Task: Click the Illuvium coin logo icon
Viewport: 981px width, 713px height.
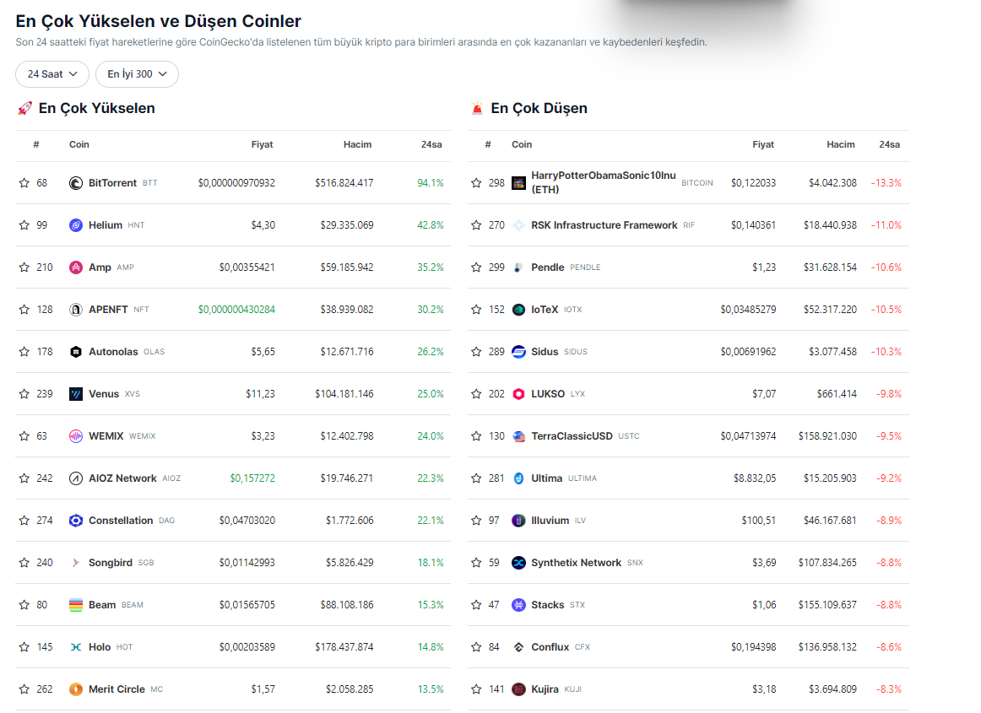Action: [x=518, y=521]
